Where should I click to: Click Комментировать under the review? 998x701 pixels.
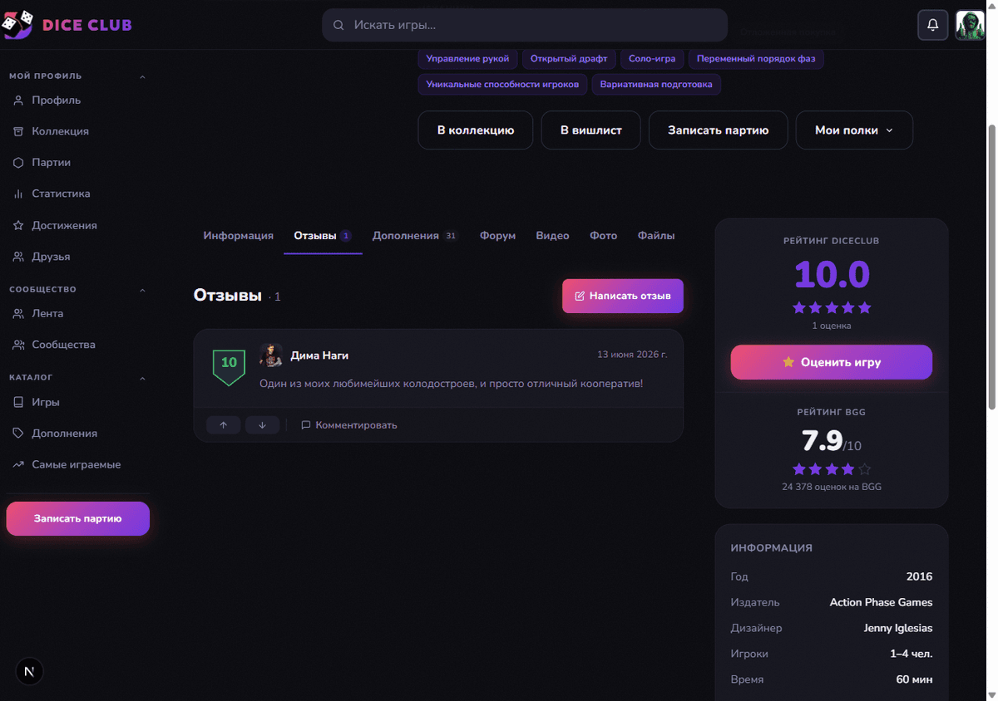pos(349,425)
